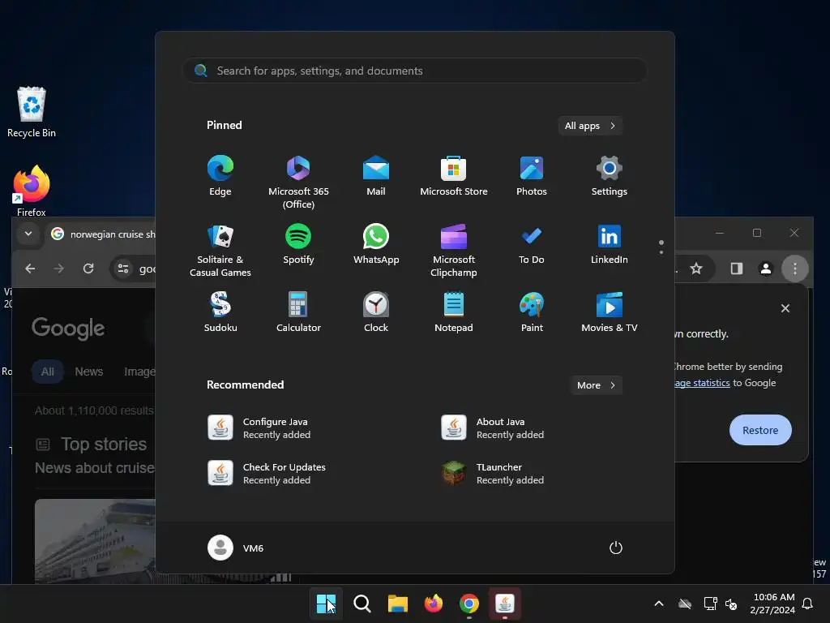
Task: Select the All search filter tab
Action: click(x=48, y=372)
